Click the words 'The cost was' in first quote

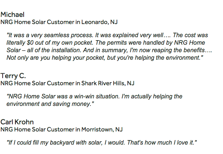click(190, 35)
